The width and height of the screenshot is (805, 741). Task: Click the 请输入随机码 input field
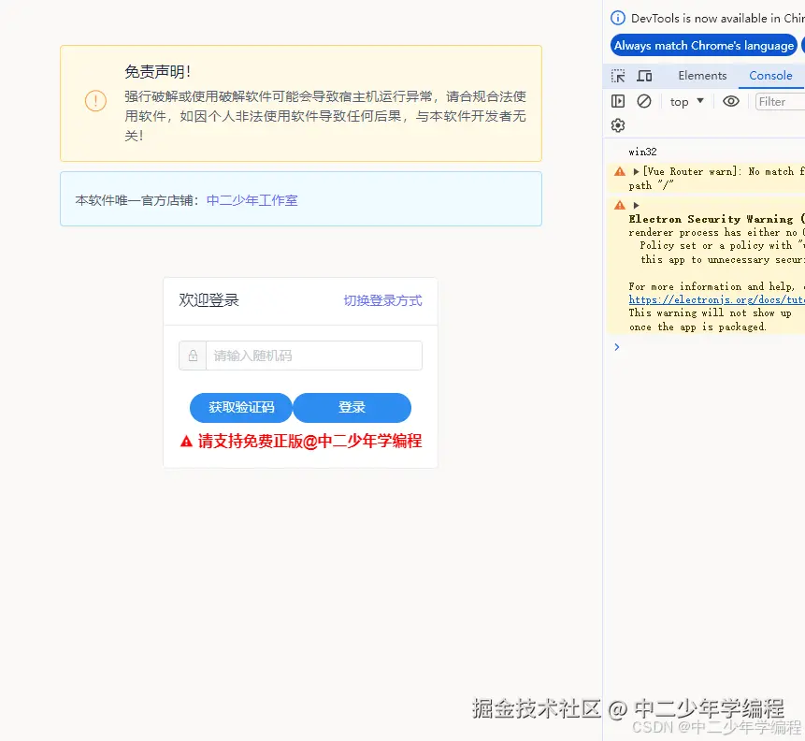309,356
